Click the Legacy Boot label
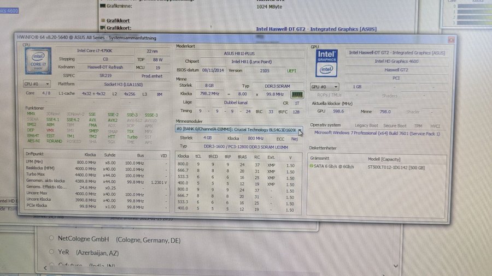Screen dimensions: 492x276 pos(366,125)
